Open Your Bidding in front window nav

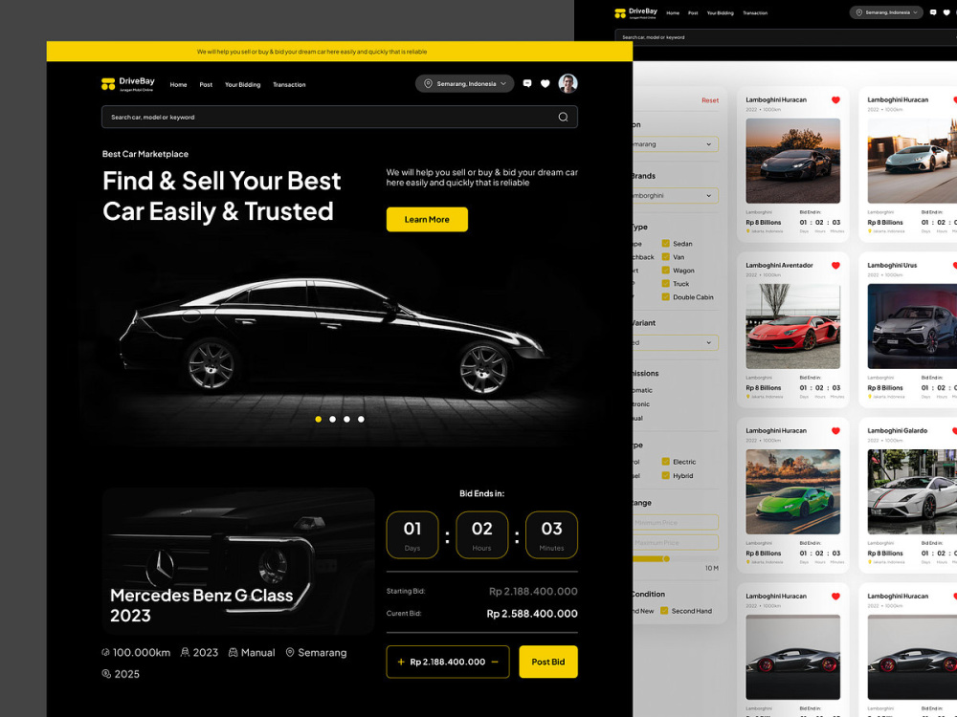(242, 85)
